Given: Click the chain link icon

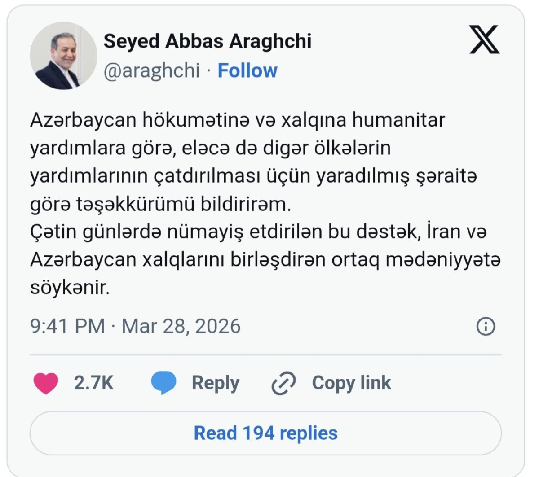Looking at the screenshot, I should [x=284, y=383].
